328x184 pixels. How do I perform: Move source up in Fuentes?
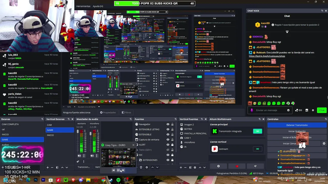152,167
